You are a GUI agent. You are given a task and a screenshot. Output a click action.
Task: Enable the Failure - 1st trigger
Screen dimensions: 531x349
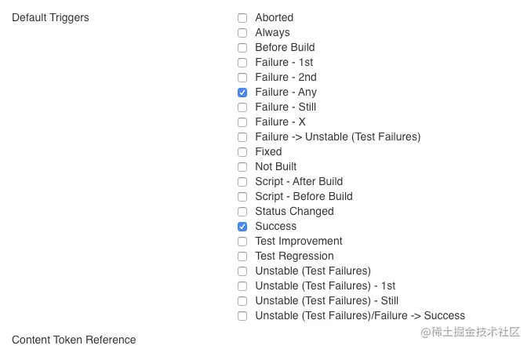click(242, 63)
